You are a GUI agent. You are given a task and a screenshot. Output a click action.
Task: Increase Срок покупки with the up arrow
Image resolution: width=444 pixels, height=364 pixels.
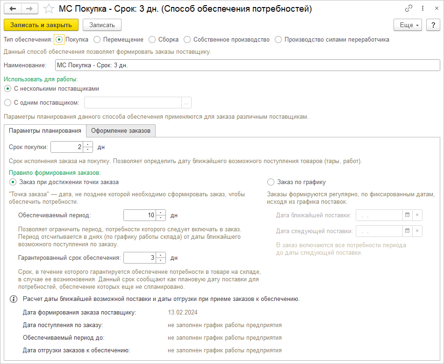[x=88, y=144]
